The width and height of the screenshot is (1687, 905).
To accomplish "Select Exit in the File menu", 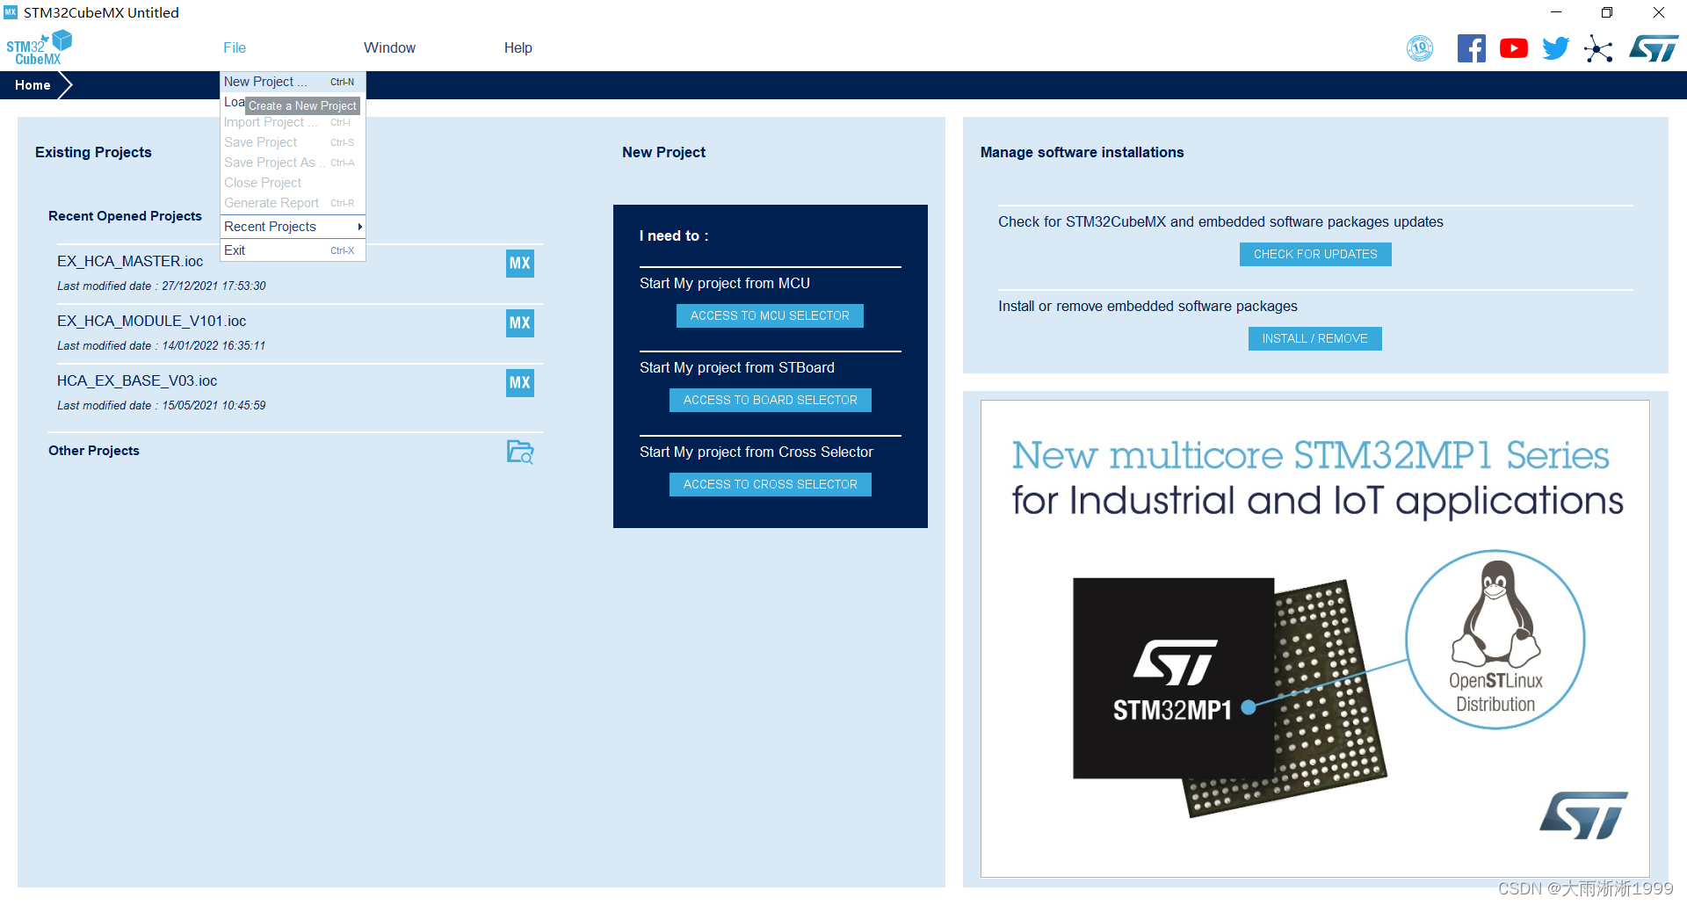I will pyautogui.click(x=293, y=250).
